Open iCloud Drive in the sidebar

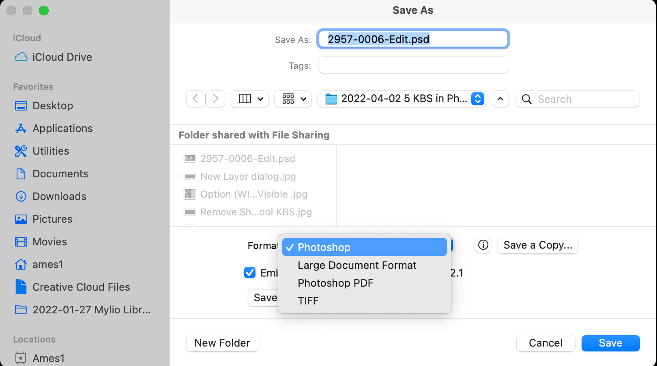[62, 57]
